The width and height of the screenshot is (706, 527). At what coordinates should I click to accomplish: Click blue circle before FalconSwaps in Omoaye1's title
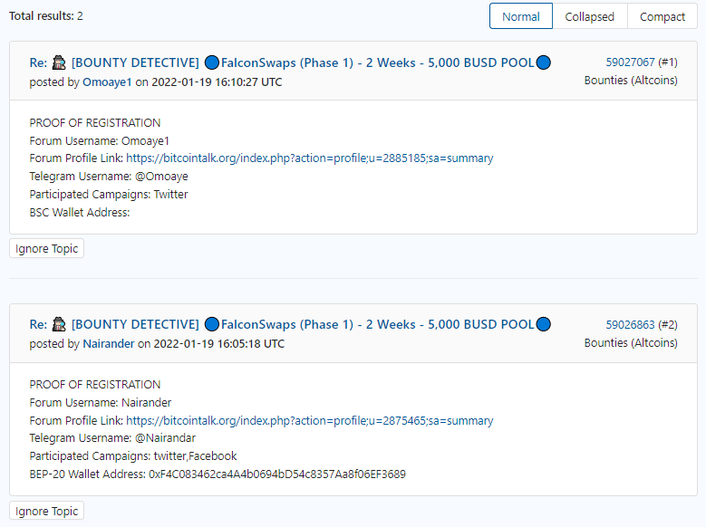point(212,62)
